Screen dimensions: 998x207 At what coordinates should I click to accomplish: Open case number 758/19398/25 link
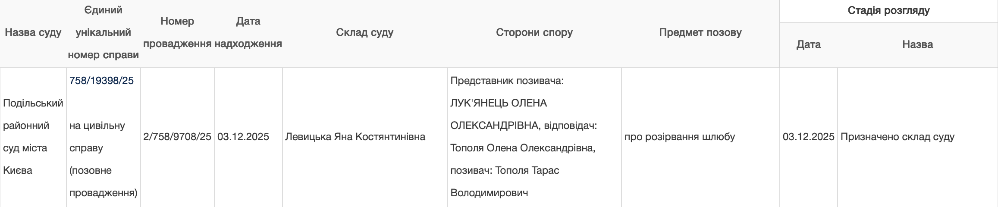pyautogui.click(x=101, y=81)
